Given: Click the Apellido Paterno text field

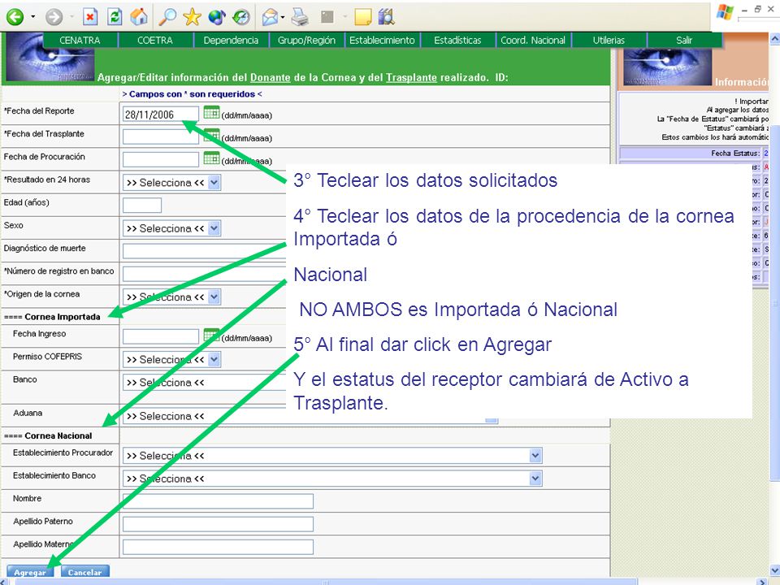Looking at the screenshot, I should 218,524.
